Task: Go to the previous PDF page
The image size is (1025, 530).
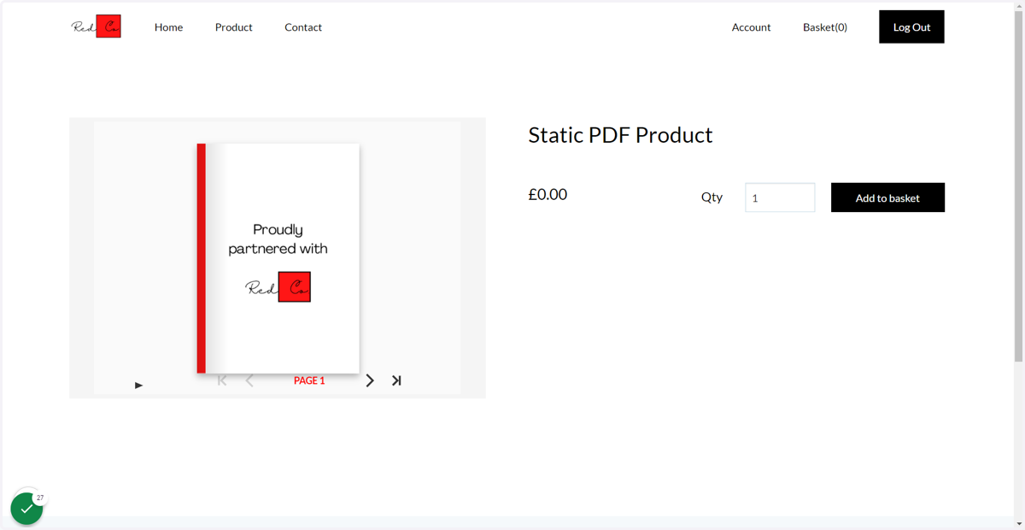Action: (x=249, y=380)
